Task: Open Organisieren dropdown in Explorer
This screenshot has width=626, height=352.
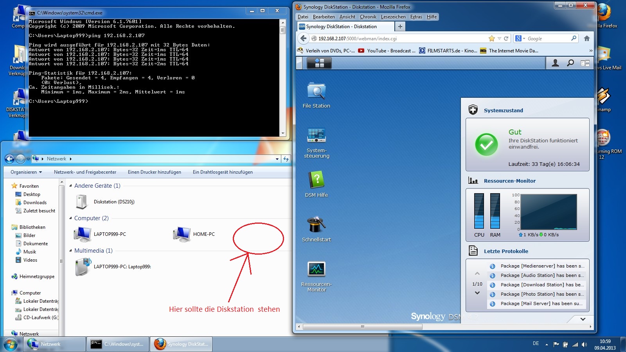Action: pyautogui.click(x=26, y=172)
